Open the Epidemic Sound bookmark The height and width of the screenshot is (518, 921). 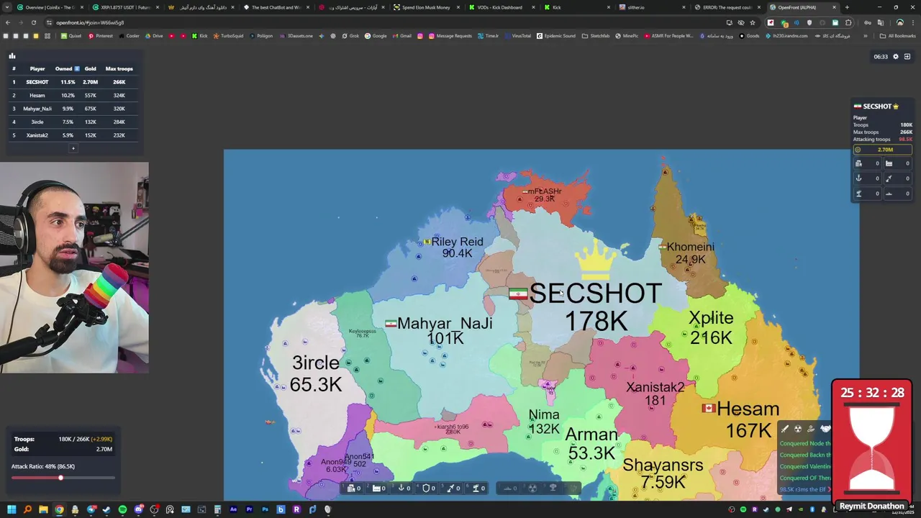tap(556, 36)
